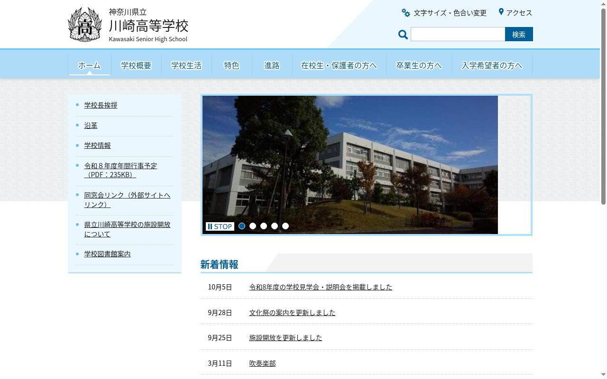607x379 pixels.
Task: Select the third slideshow dot
Action: (264, 226)
